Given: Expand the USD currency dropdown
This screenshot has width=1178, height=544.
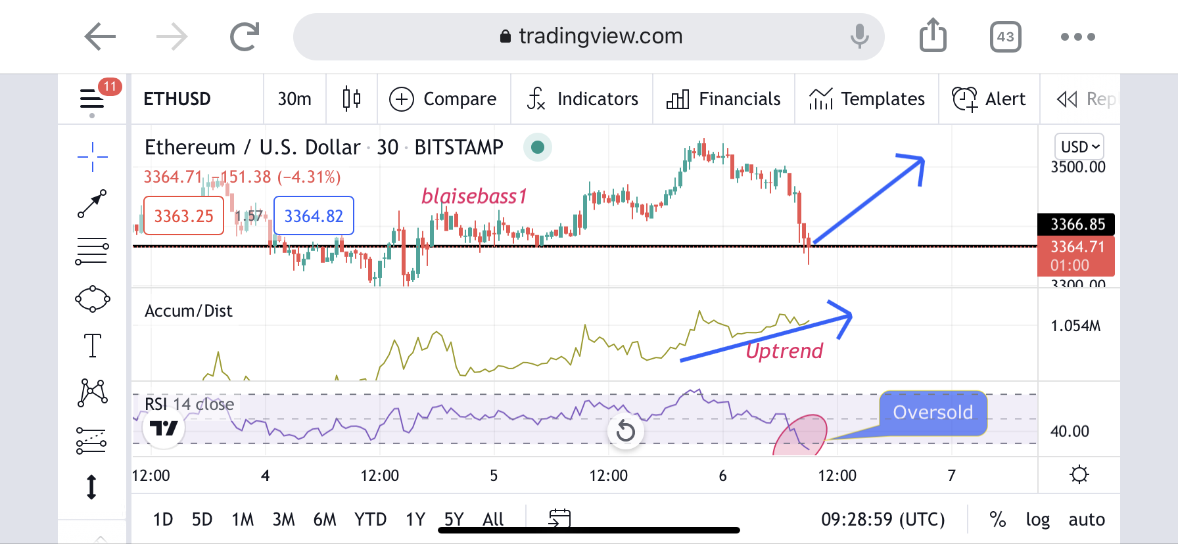Looking at the screenshot, I should pyautogui.click(x=1079, y=147).
